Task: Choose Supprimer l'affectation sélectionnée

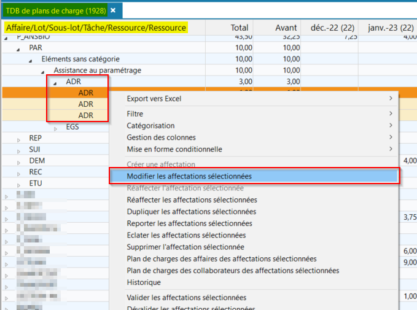Action: click(x=254, y=247)
